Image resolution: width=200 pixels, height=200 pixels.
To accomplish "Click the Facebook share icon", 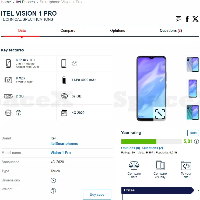I will tap(187, 19).
